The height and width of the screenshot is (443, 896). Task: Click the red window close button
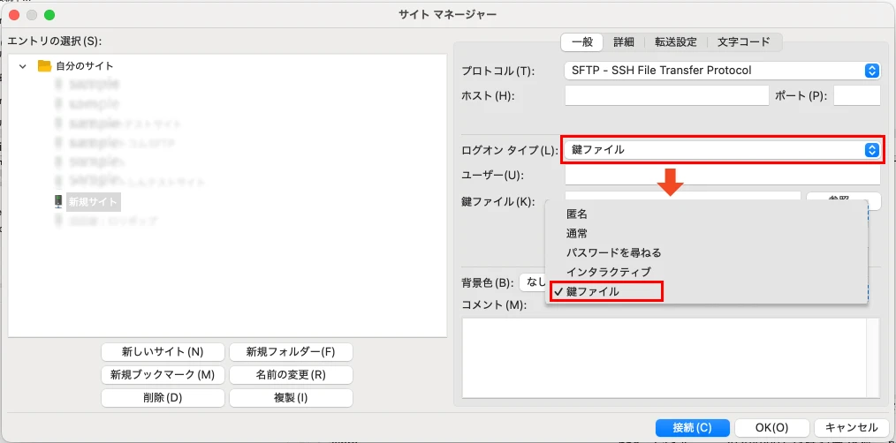[14, 14]
